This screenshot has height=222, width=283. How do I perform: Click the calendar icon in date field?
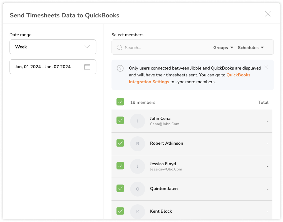87,67
